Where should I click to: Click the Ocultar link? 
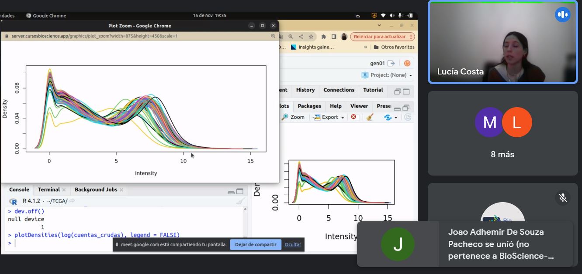293,244
